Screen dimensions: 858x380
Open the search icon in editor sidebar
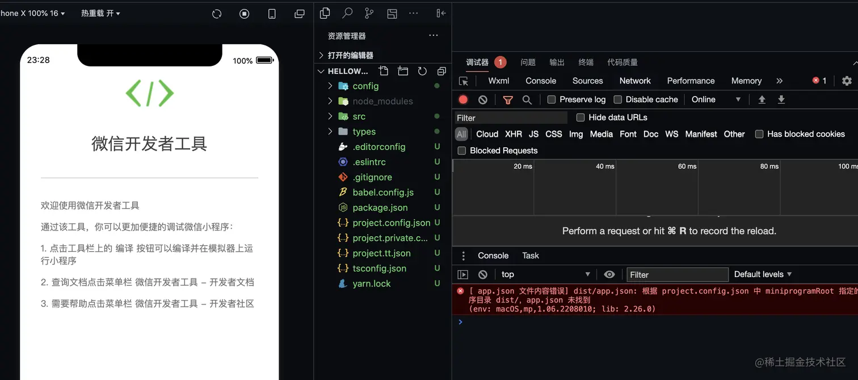click(347, 13)
